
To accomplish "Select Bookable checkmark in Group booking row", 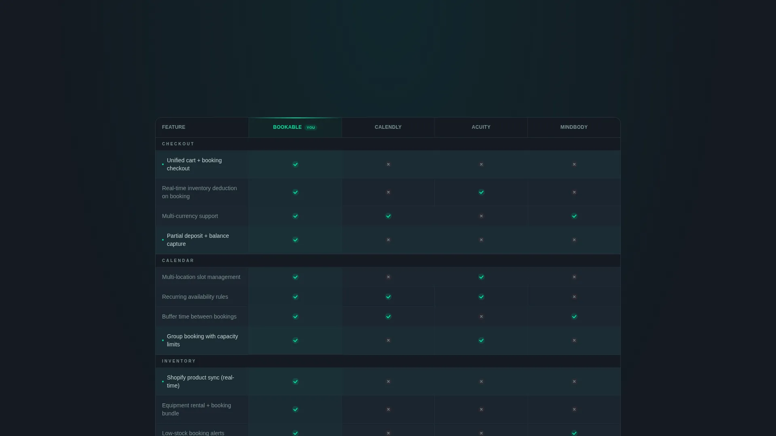I will (295, 340).
